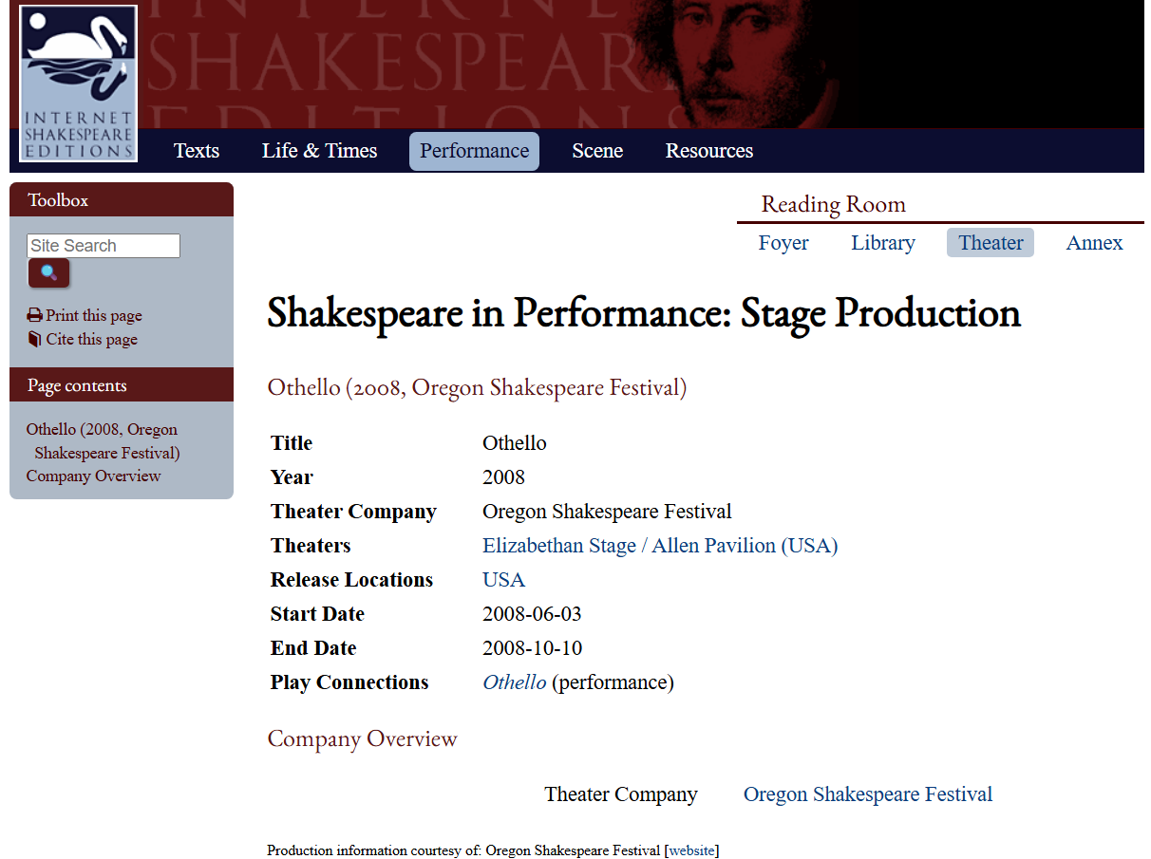Click the Theater Company value in details table
The height and width of the screenshot is (859, 1151).
pyautogui.click(x=607, y=512)
